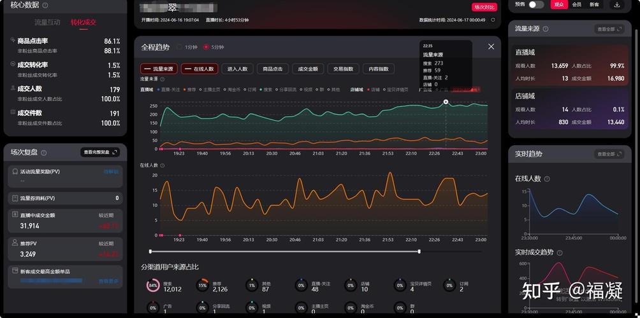The width and height of the screenshot is (640, 318).
Task: Expand 查看全部 in the 实时趋势 panel
Action: pyautogui.click(x=609, y=154)
